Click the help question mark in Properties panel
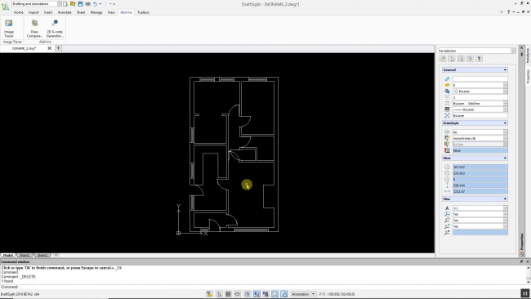Screen dimensions: 531x299 (479, 59)
